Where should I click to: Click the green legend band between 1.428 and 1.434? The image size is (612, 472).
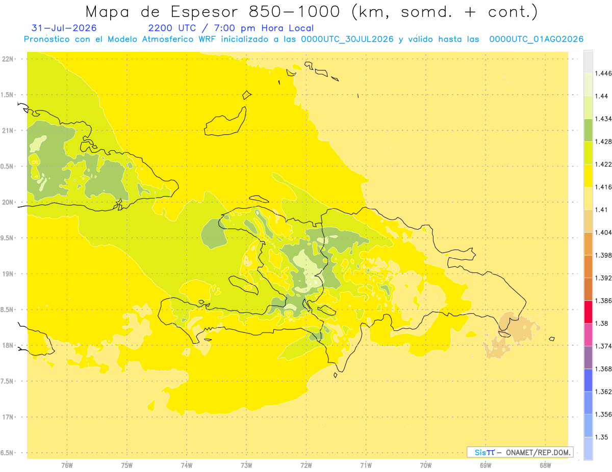point(588,130)
